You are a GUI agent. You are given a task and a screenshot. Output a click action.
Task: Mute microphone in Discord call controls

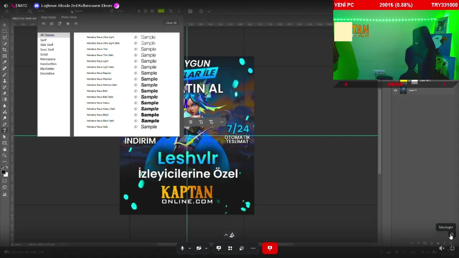pos(182,248)
